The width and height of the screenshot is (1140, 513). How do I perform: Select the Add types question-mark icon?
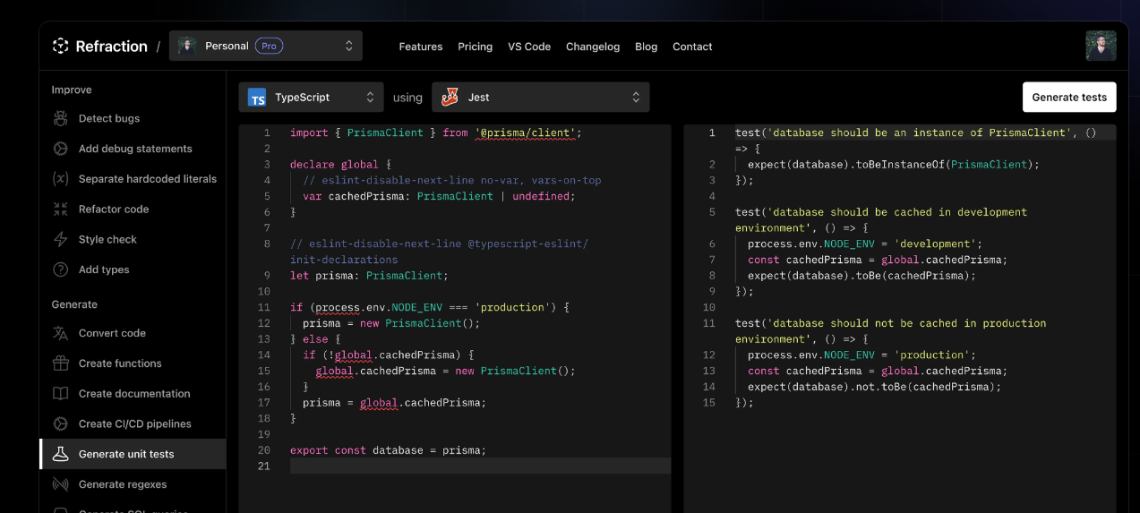61,269
